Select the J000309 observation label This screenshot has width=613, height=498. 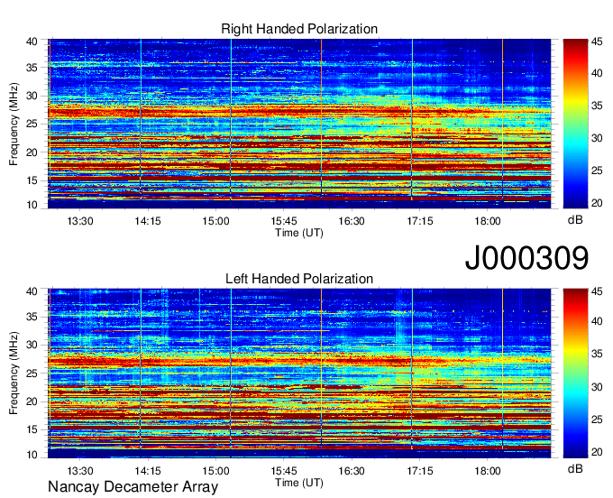click(x=526, y=258)
